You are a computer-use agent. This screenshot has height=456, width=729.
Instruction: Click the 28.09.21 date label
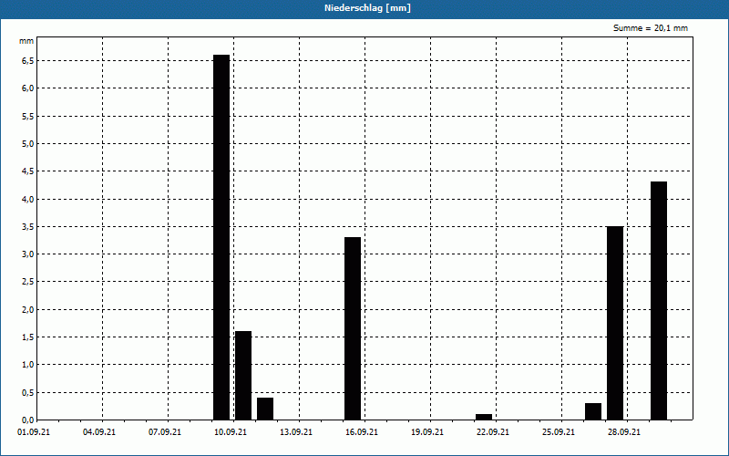coord(623,432)
